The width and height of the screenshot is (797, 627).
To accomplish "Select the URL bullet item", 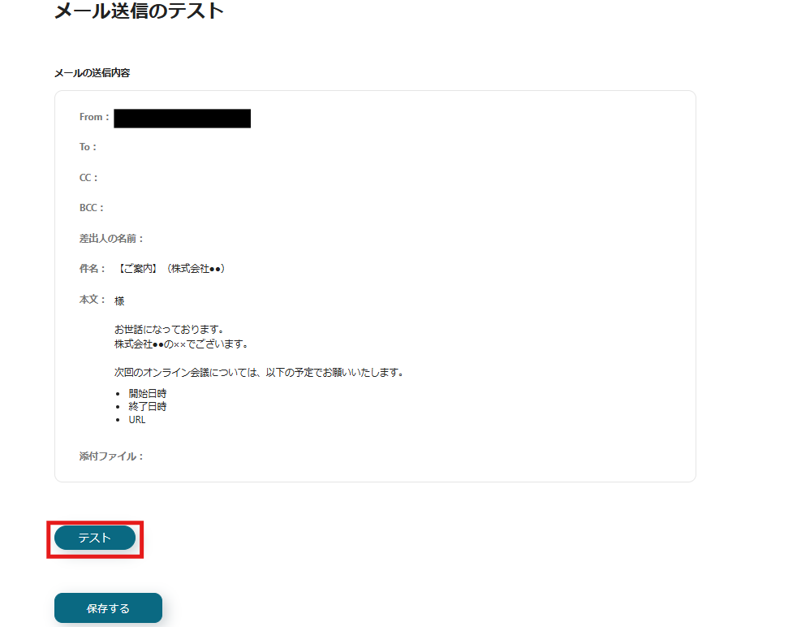I will click(x=137, y=420).
